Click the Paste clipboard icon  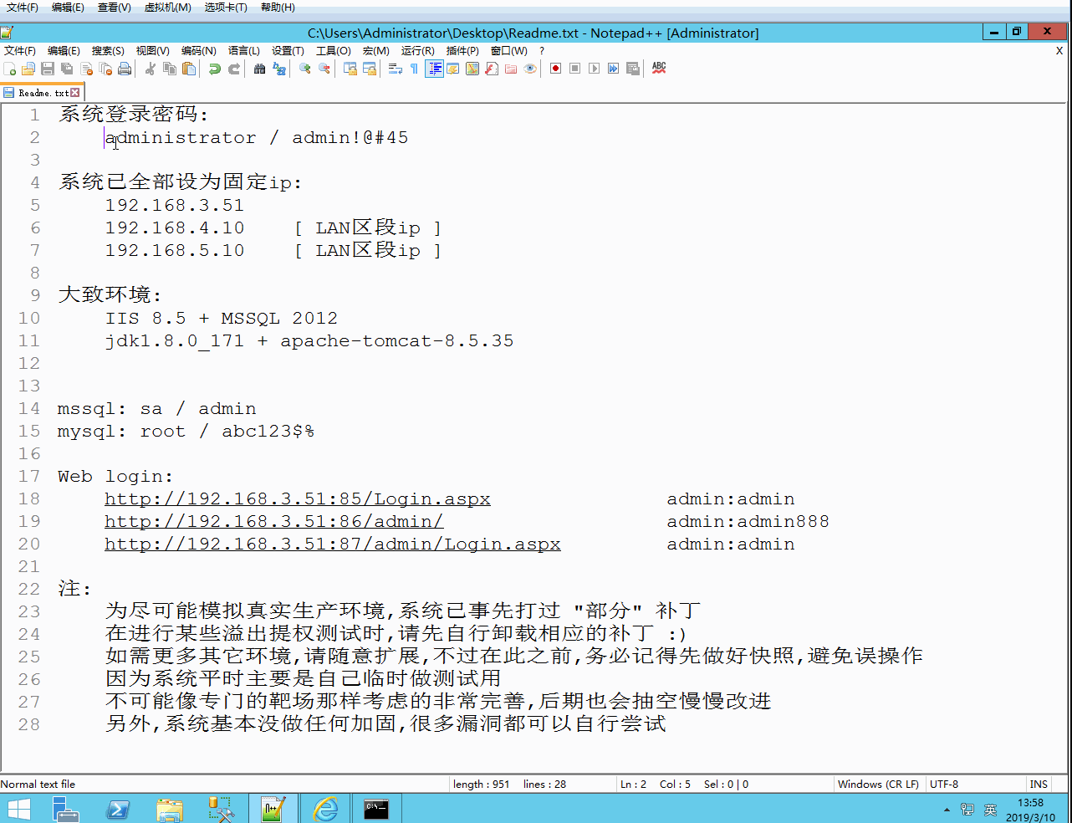tap(189, 69)
